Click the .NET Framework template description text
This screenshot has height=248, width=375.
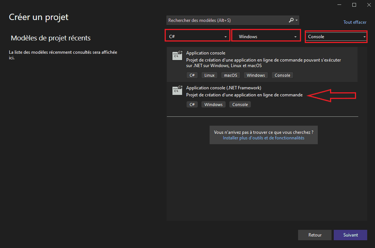pyautogui.click(x=245, y=95)
